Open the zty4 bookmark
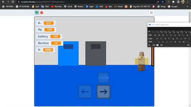The image size is (191, 107). [x=36, y=7]
